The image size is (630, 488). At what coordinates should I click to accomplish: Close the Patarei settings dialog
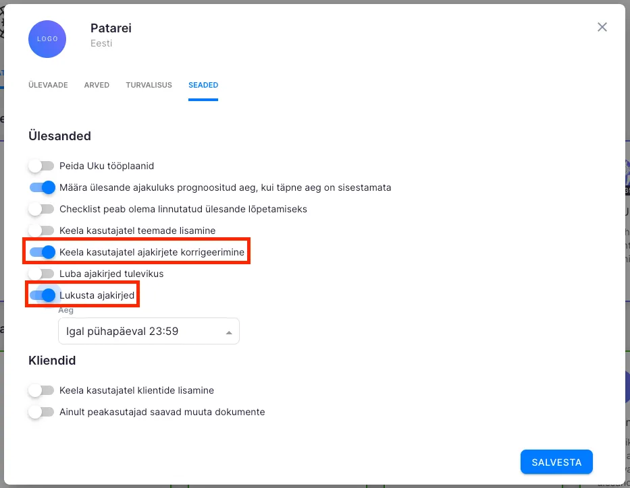tap(602, 27)
